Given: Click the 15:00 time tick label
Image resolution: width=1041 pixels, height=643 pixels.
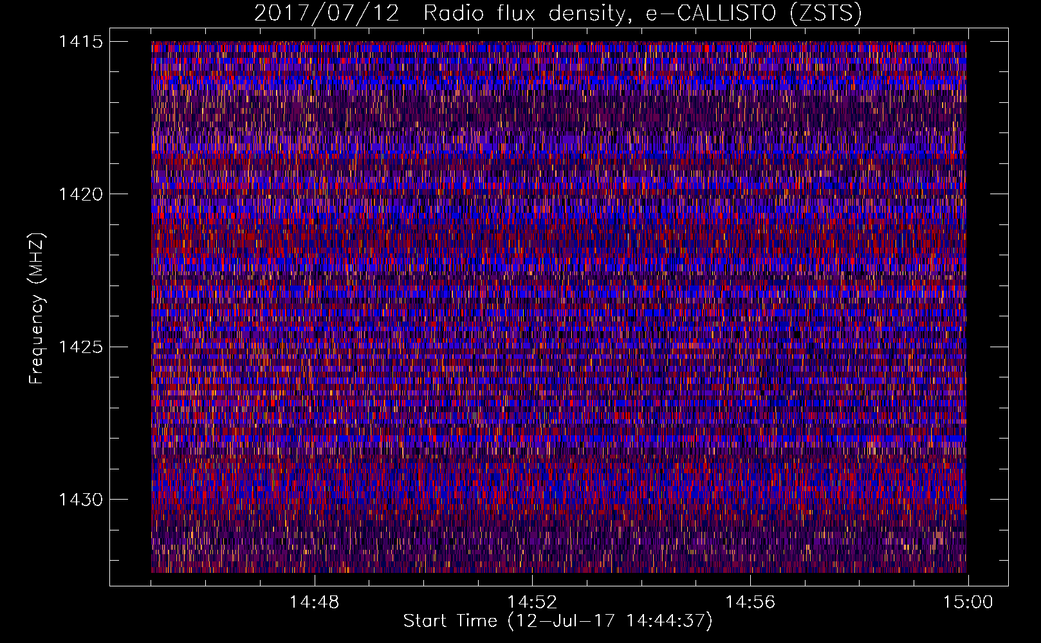Looking at the screenshot, I should click(968, 602).
